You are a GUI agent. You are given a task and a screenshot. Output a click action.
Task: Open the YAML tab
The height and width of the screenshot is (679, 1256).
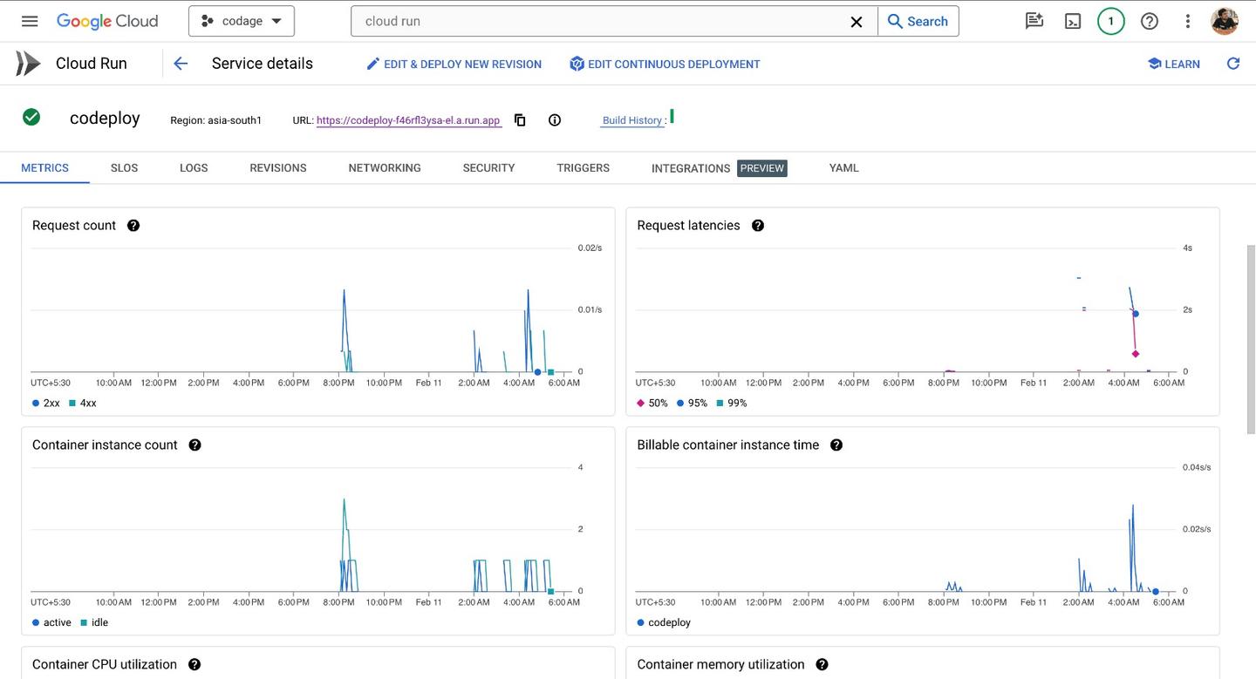(844, 167)
